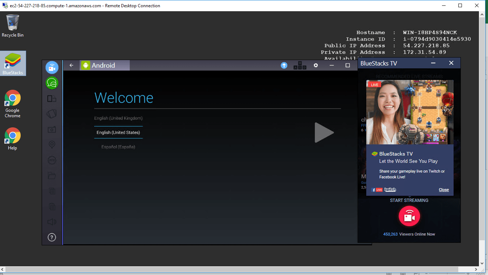Select English (United Kingdom) language
The width and height of the screenshot is (488, 275).
[x=118, y=118]
